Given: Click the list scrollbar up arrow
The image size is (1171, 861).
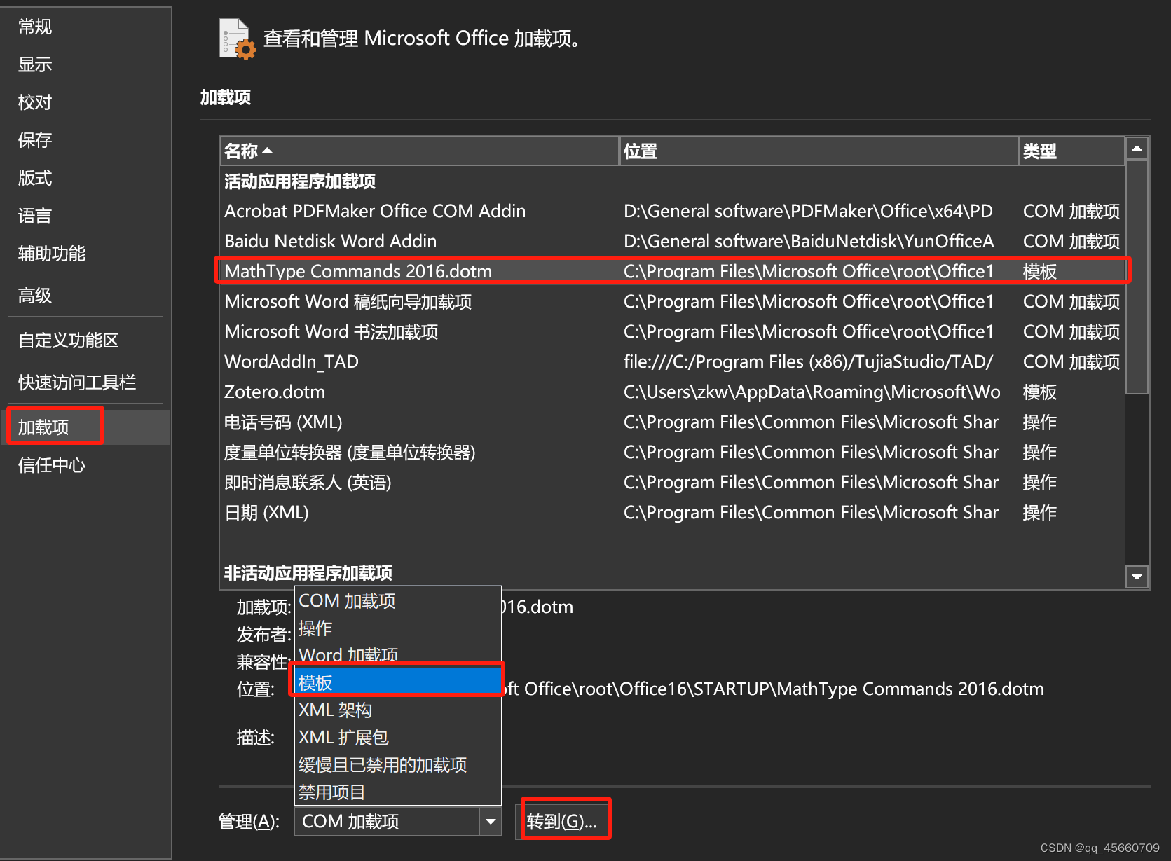Looking at the screenshot, I should click(1137, 149).
